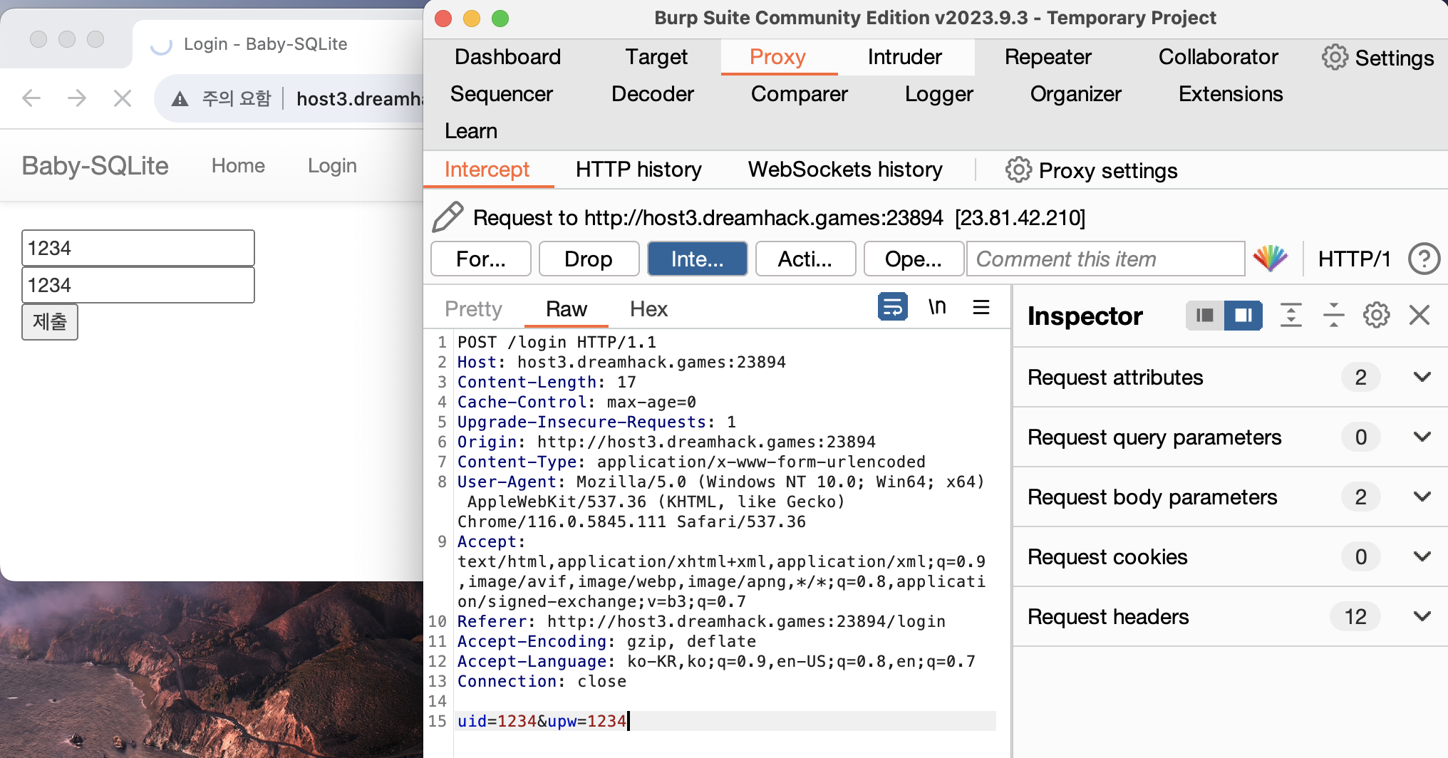Open the help question mark icon
The image size is (1448, 758).
coord(1424,259)
